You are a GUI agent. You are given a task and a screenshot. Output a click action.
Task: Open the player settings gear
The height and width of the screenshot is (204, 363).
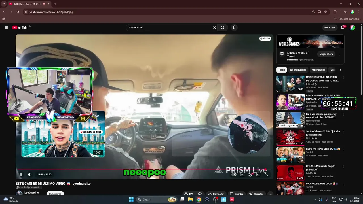[x=250, y=175]
